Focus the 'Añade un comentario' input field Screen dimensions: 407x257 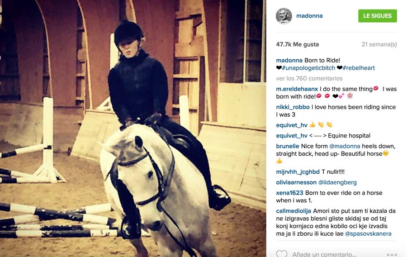324,254
